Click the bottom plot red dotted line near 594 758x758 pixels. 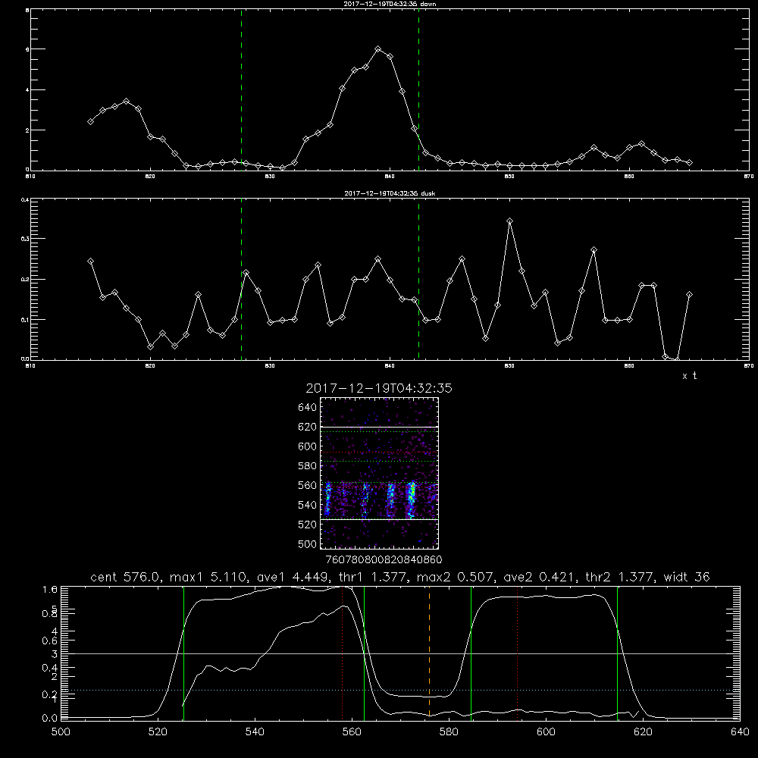pos(517,653)
